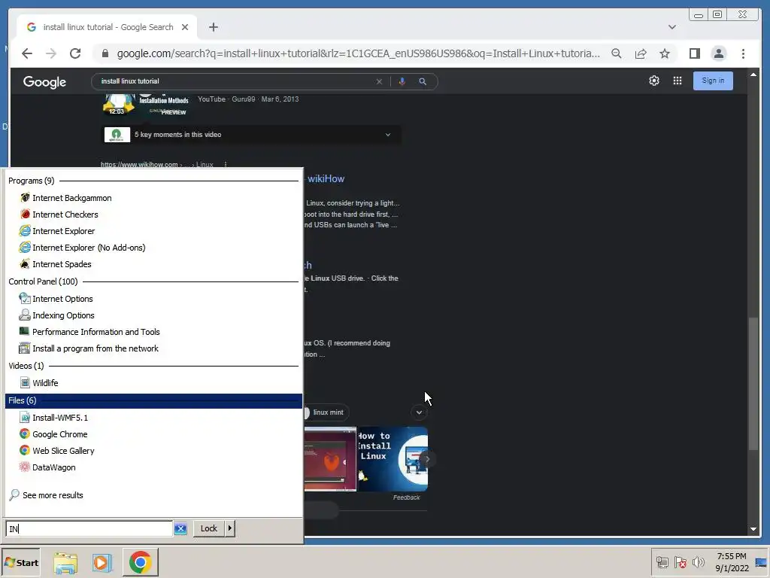Switch to the install linux tutorial tab

pos(108,27)
